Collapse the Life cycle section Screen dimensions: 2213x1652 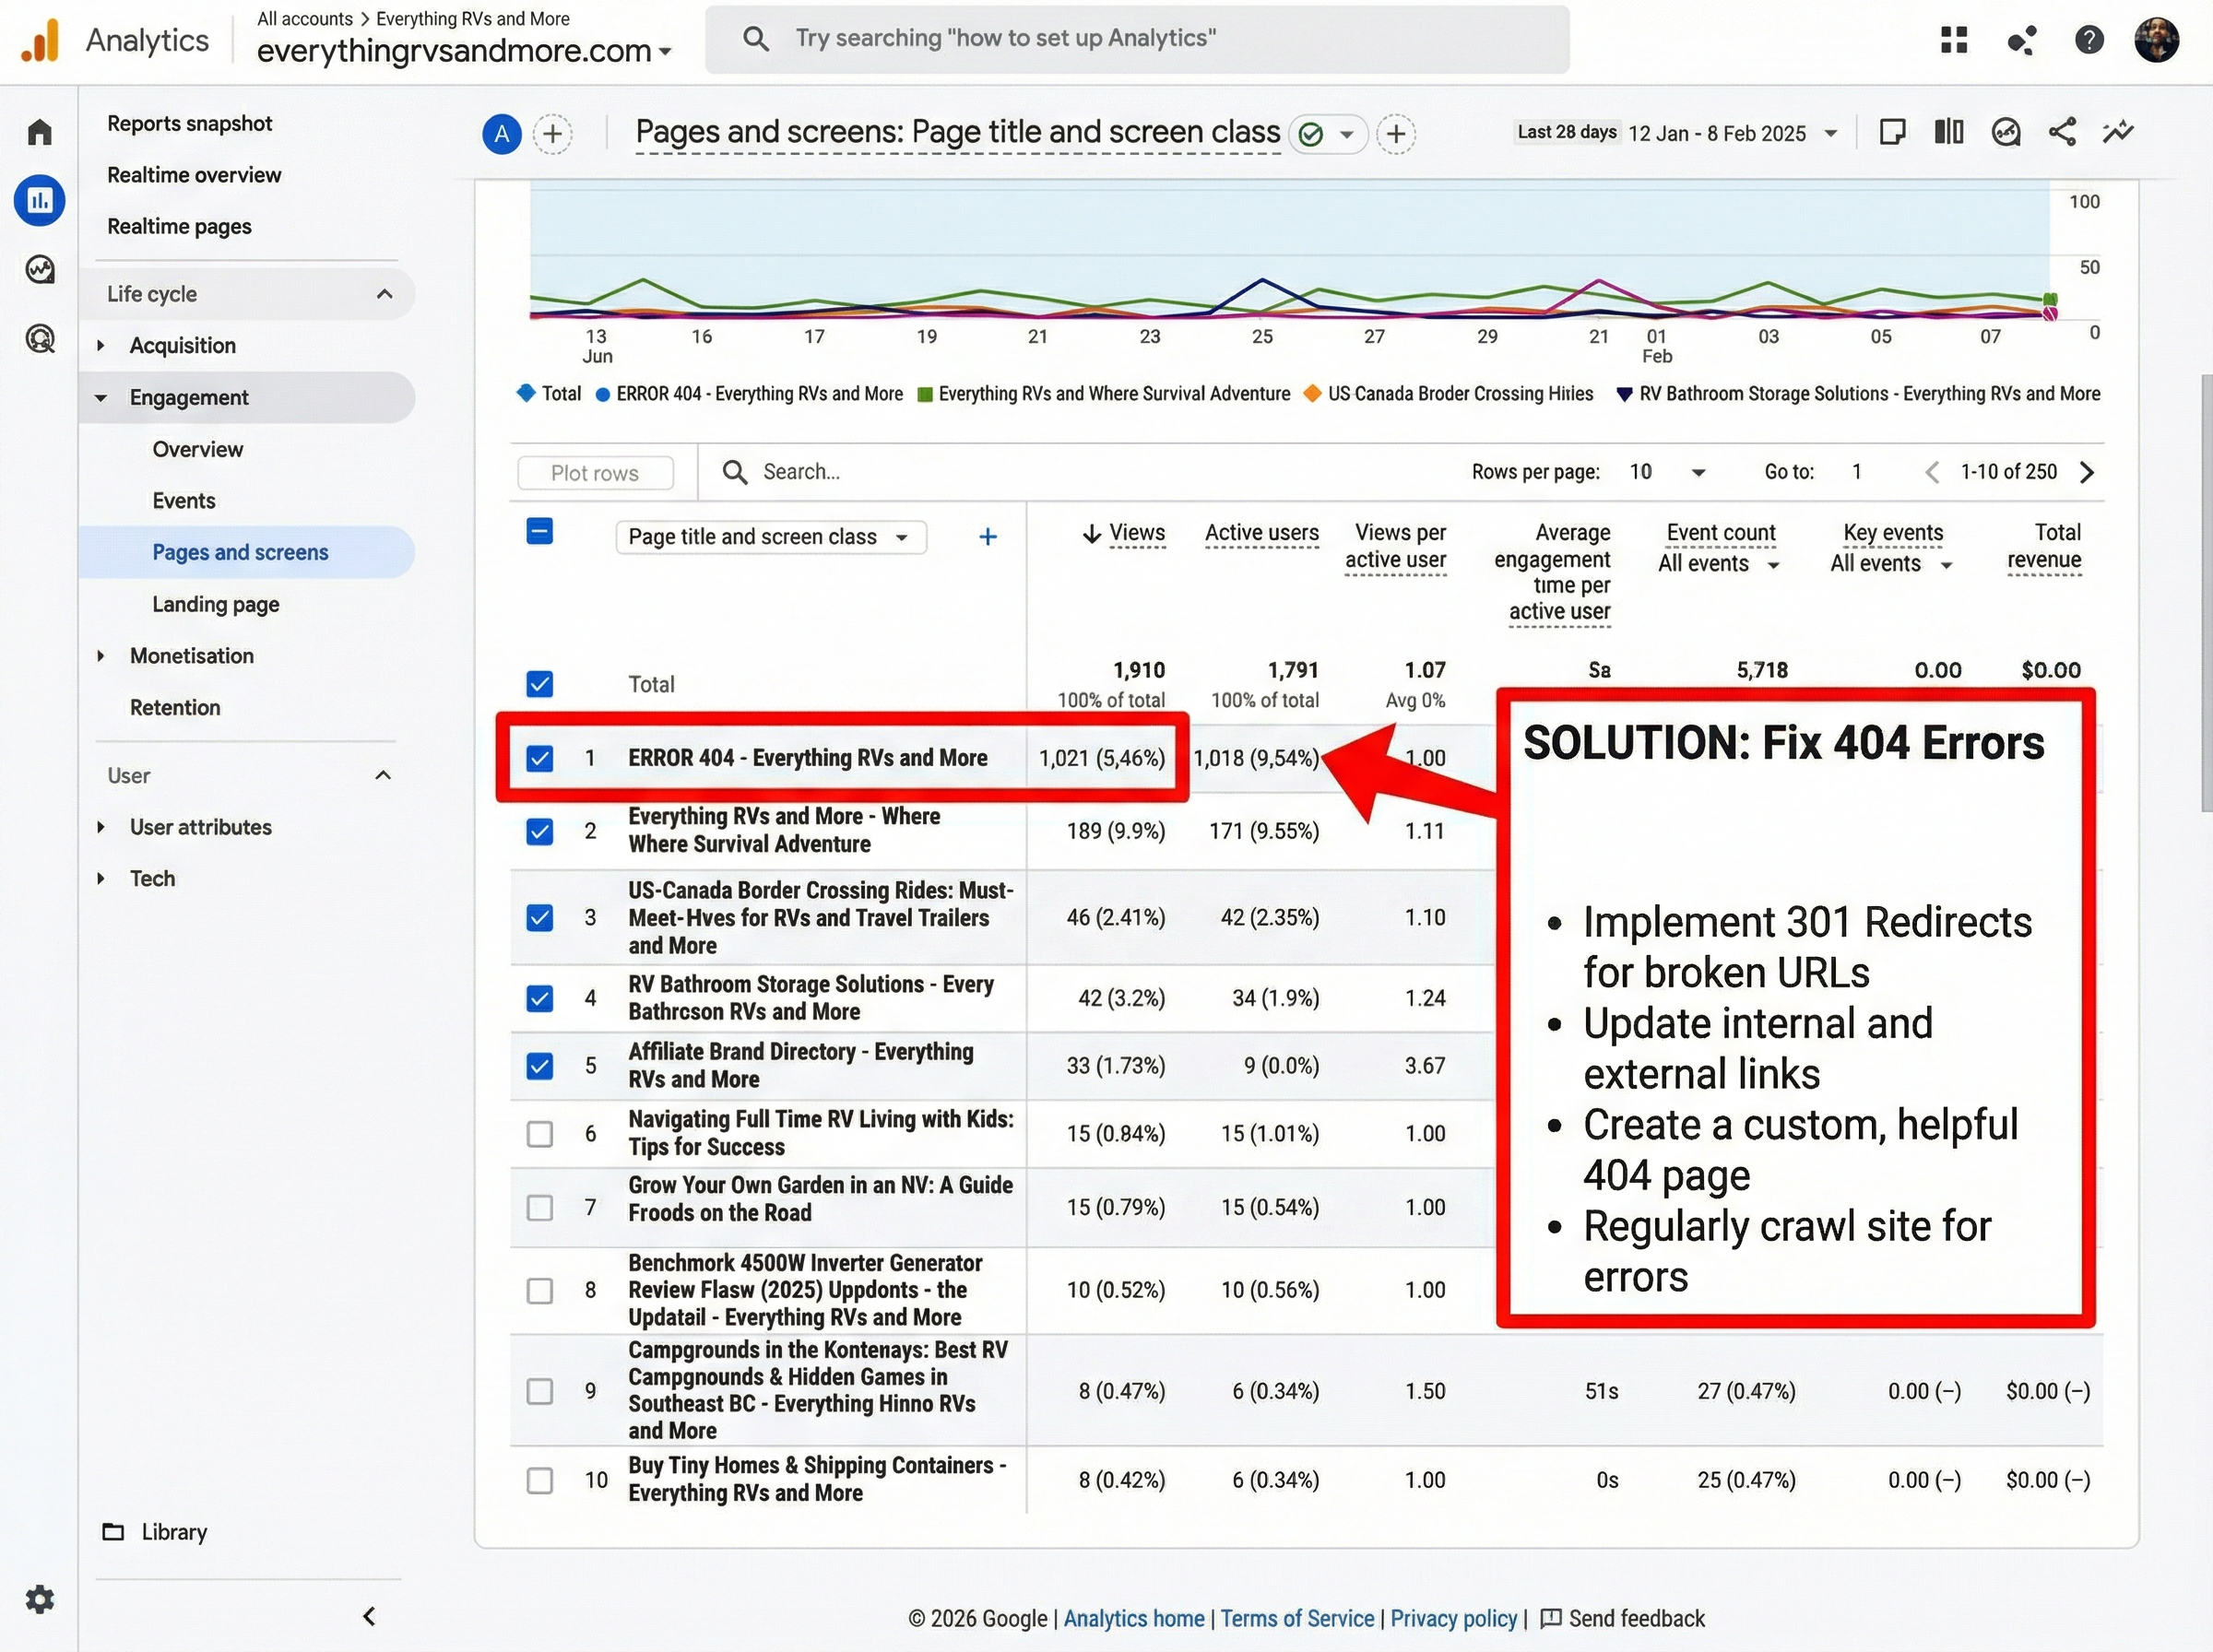pos(384,293)
